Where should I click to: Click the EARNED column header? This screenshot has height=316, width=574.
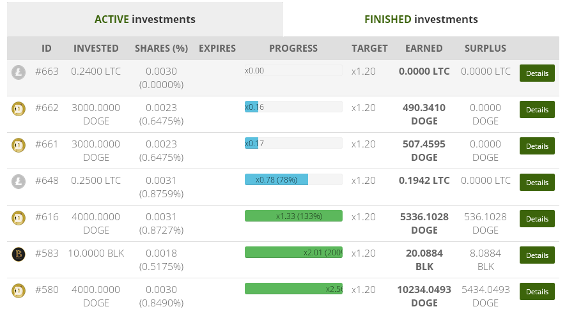click(x=424, y=48)
